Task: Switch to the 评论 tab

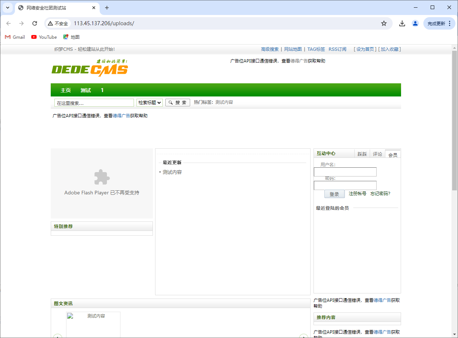Action: point(377,154)
